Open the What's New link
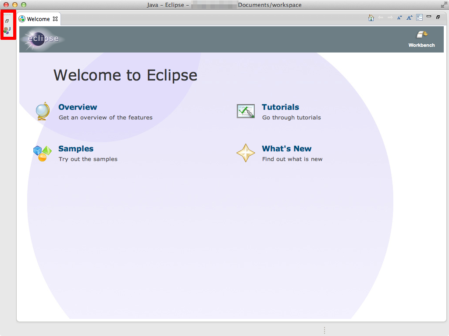The height and width of the screenshot is (336, 449). (x=287, y=149)
